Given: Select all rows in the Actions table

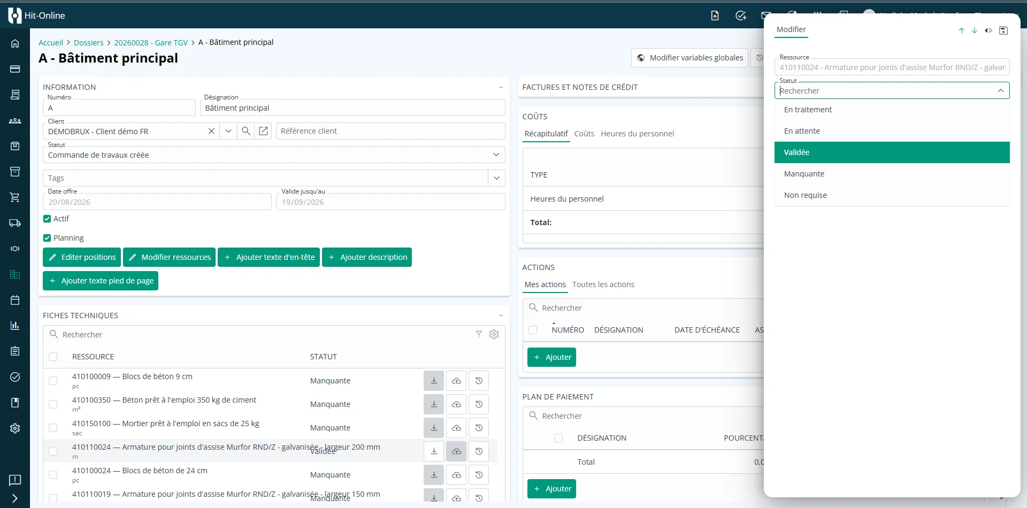Looking at the screenshot, I should [x=533, y=330].
